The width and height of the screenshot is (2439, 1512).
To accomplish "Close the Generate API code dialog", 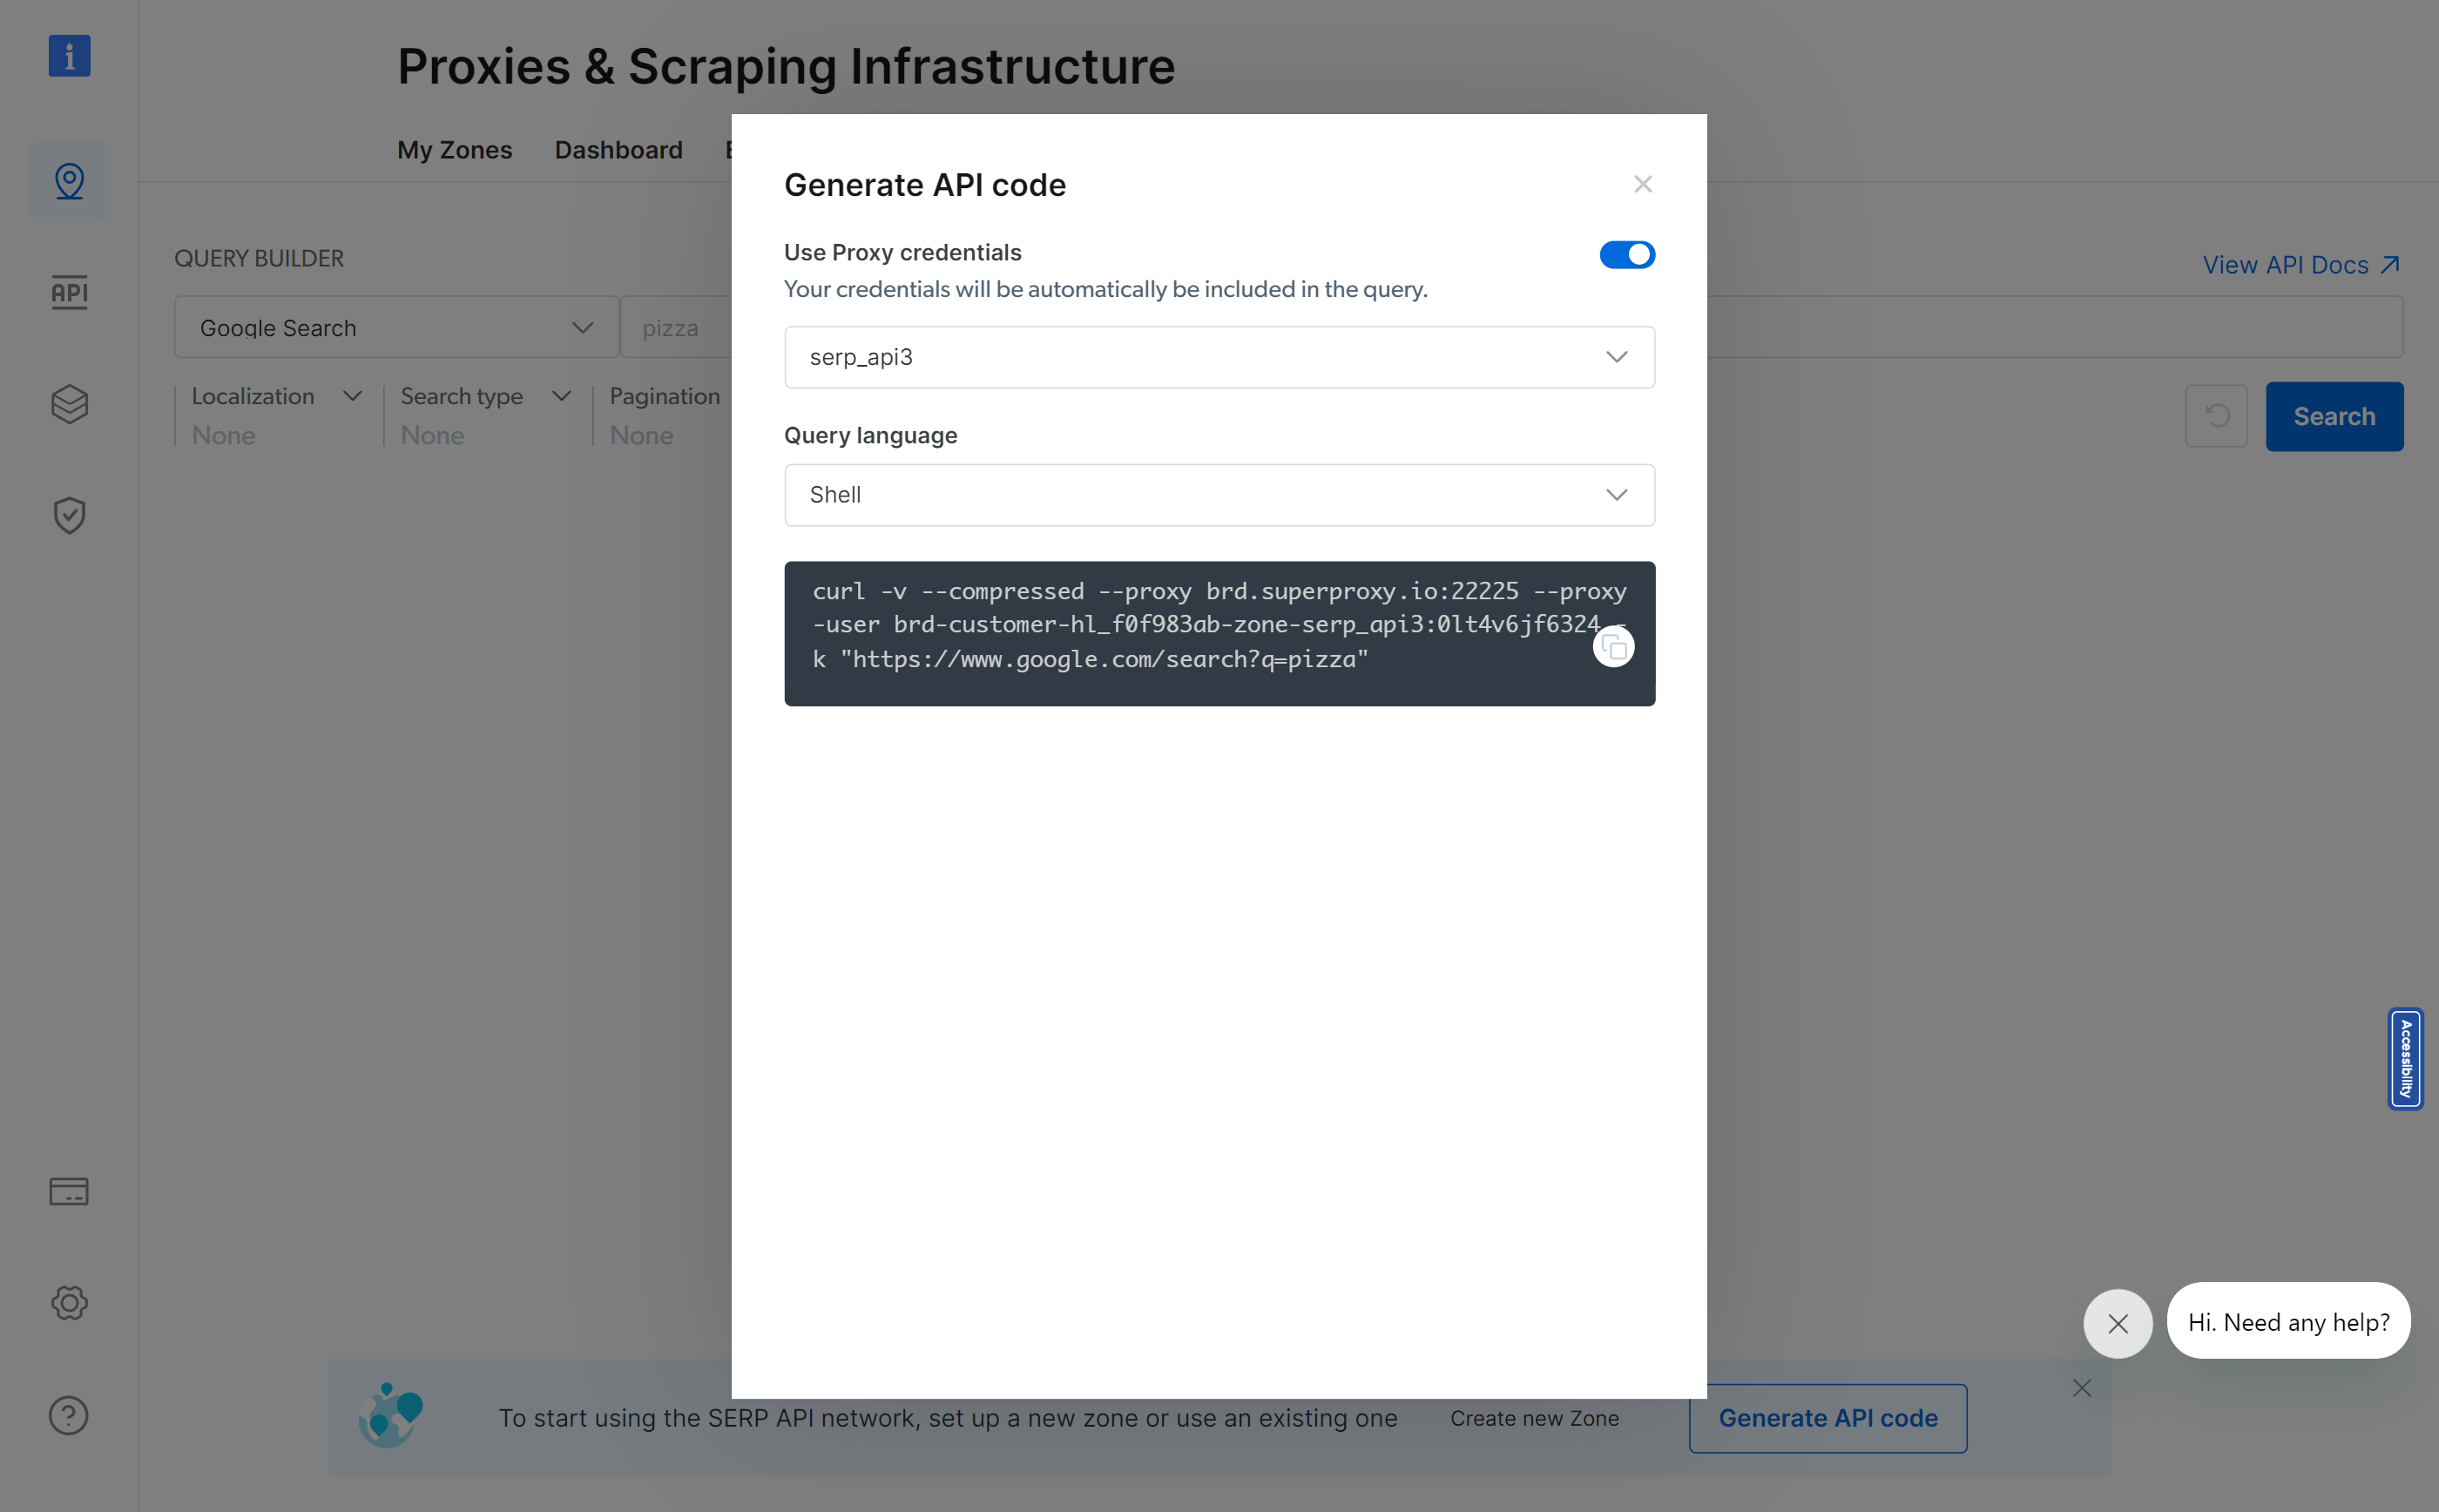I will click(x=1642, y=184).
